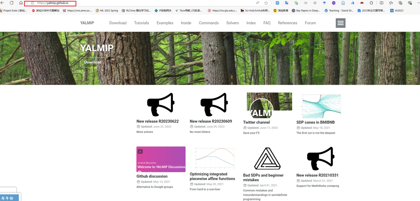Open the Twitter channel post title
Image resolution: width=420 pixels, height=201 pixels.
point(257,122)
